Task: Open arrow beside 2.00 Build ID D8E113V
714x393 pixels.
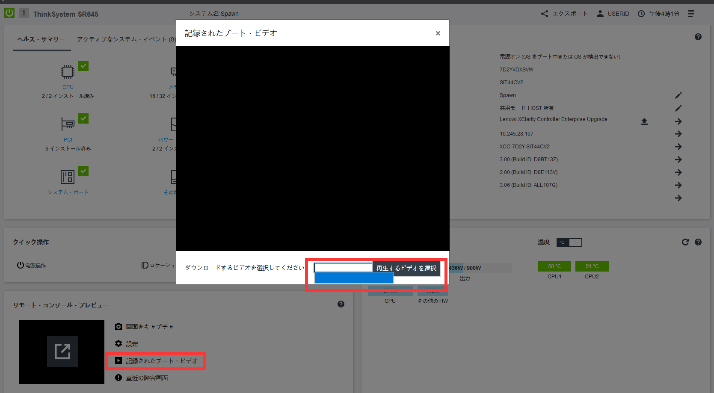Action: coord(678,172)
